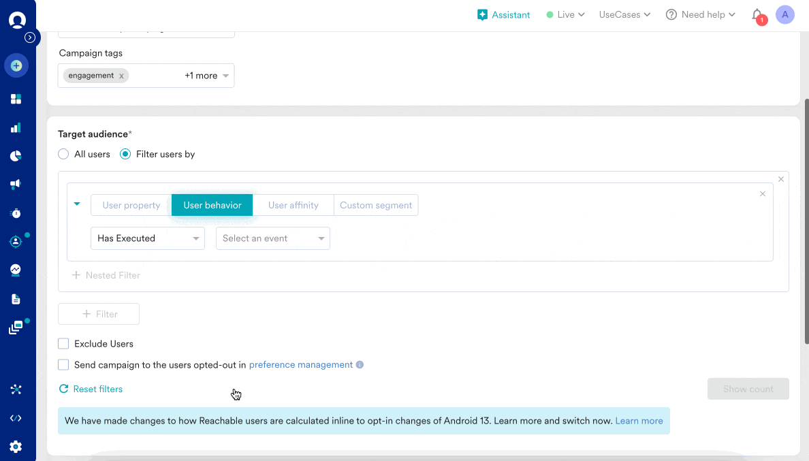
Task: Click the + Filter button
Action: tap(99, 314)
